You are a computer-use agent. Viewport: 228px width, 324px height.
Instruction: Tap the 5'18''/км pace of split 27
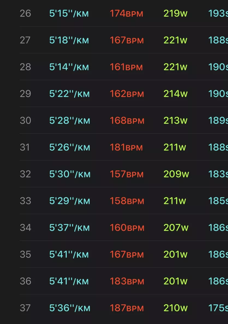[x=69, y=40]
